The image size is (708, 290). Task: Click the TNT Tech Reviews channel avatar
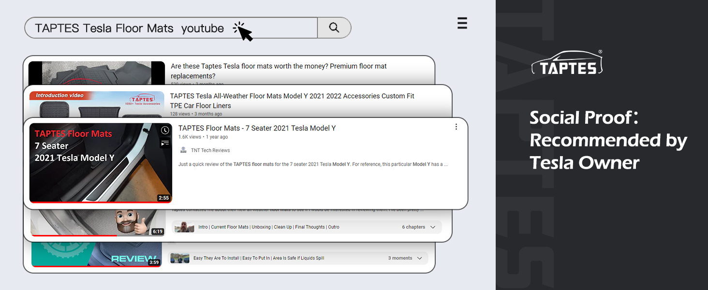[x=183, y=150]
